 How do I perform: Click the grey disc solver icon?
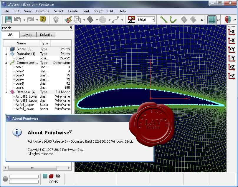click(103, 20)
